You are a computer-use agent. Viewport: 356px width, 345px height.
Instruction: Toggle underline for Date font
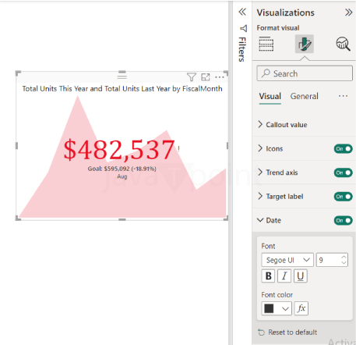point(301,276)
